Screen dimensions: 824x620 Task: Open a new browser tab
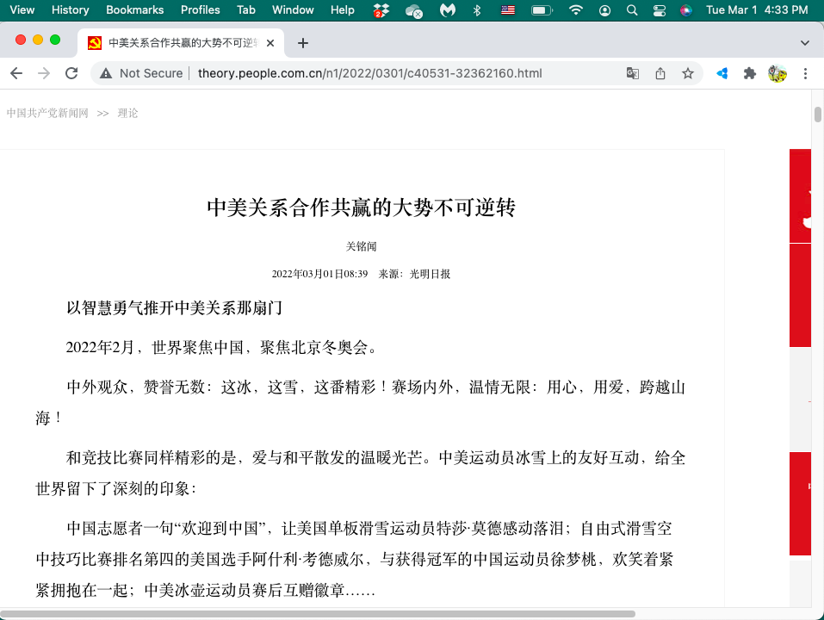303,42
